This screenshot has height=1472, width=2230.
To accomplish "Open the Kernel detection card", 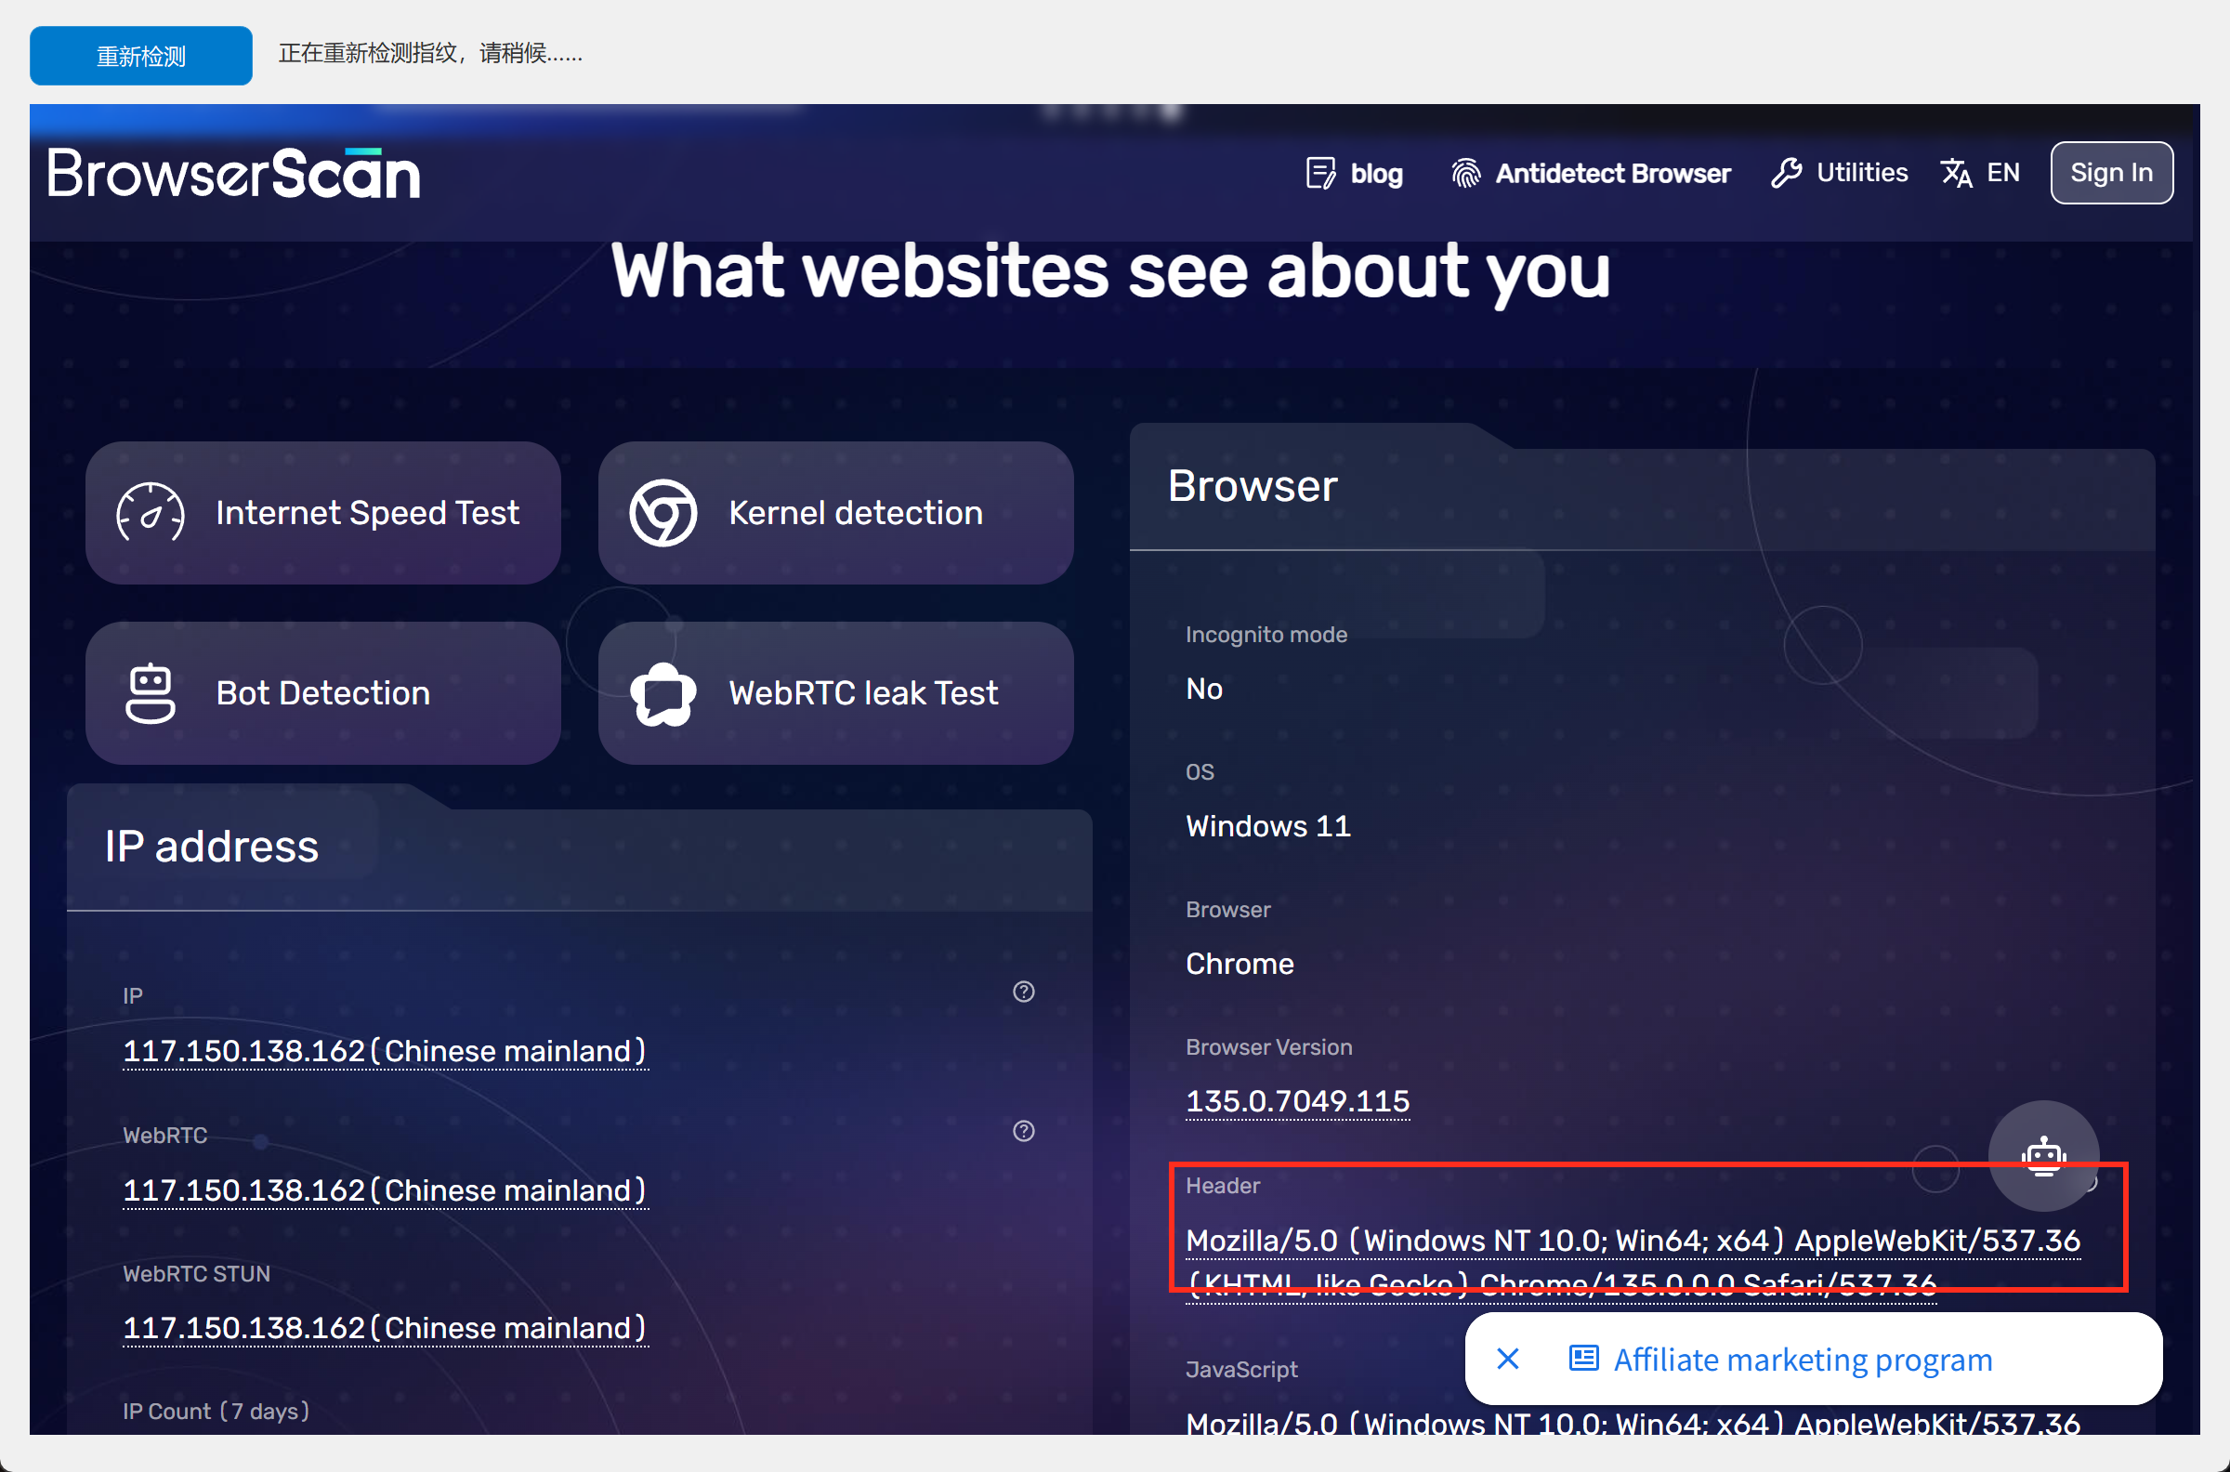I will click(835, 513).
